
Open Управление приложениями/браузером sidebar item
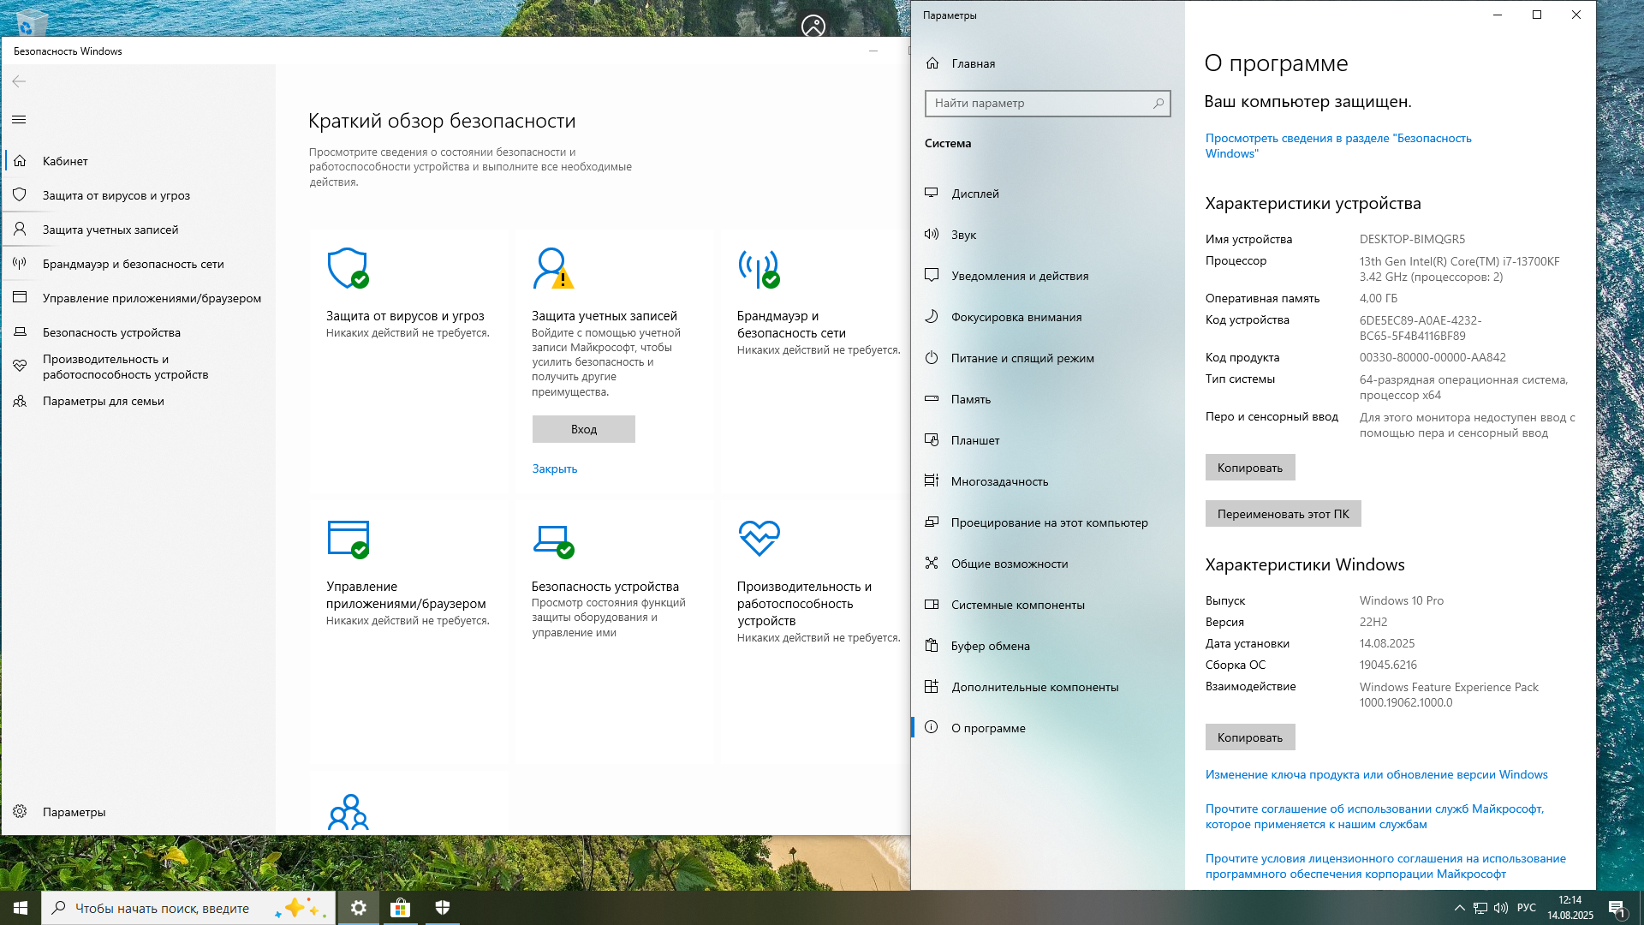click(139, 298)
